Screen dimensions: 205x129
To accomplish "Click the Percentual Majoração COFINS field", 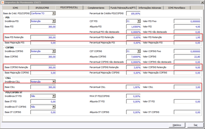I will coord(133,73).
